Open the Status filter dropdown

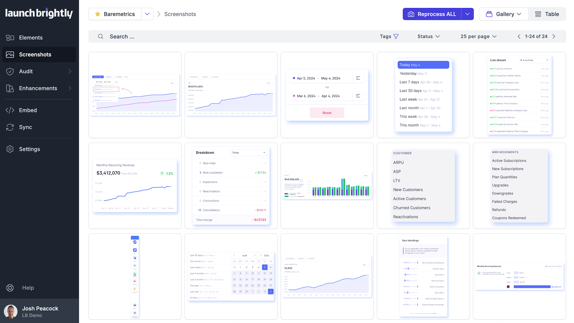click(x=428, y=36)
